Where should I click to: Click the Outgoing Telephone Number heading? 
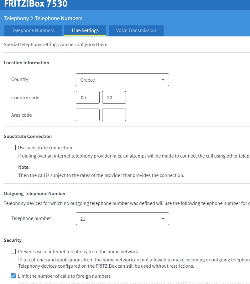[35, 194]
